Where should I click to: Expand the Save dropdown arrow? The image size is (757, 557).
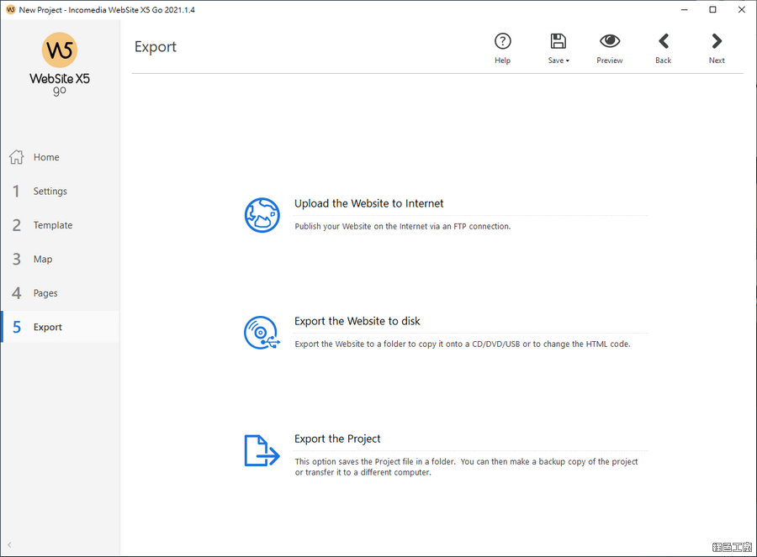(x=568, y=60)
